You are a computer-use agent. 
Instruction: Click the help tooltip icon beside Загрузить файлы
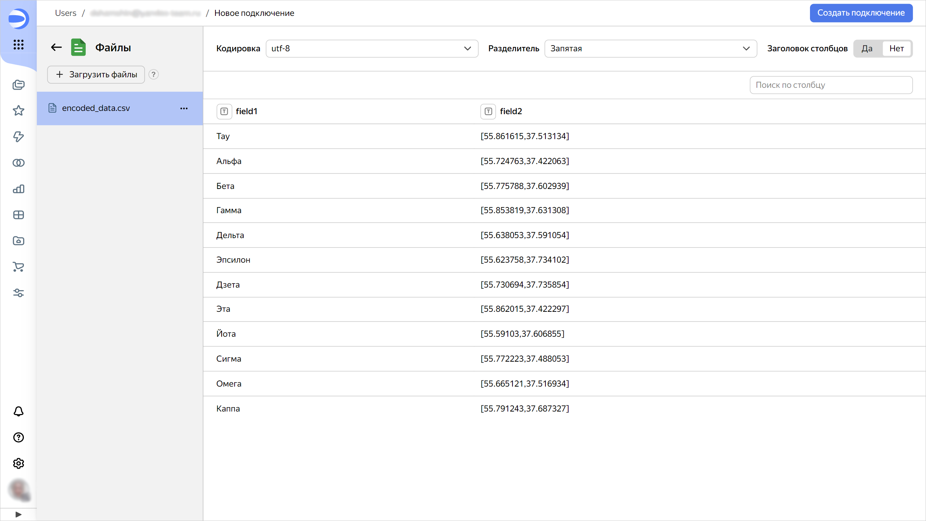click(x=154, y=74)
